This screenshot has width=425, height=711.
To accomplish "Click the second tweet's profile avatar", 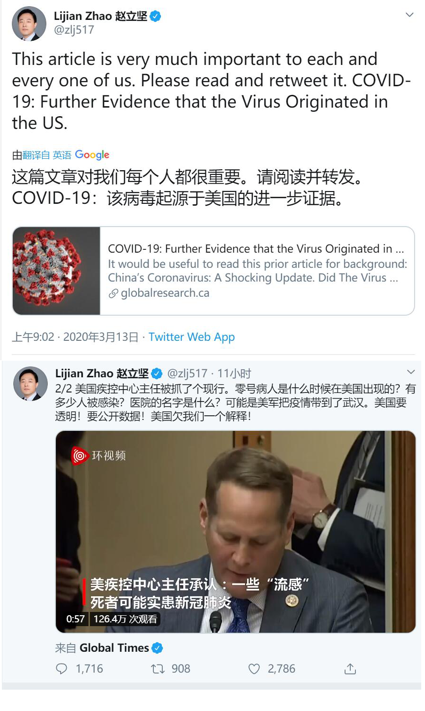I will [x=30, y=383].
